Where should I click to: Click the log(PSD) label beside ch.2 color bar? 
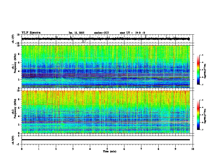(205, 116)
